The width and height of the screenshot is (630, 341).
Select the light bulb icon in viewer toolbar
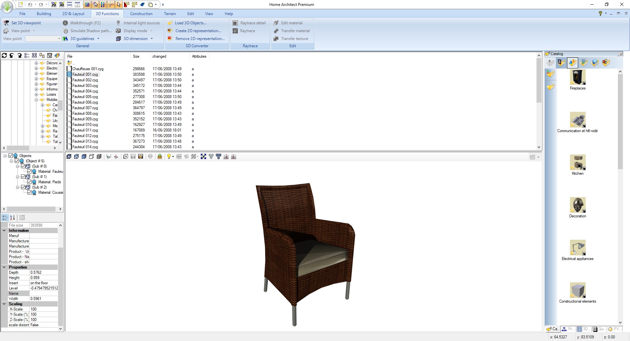coord(169,157)
